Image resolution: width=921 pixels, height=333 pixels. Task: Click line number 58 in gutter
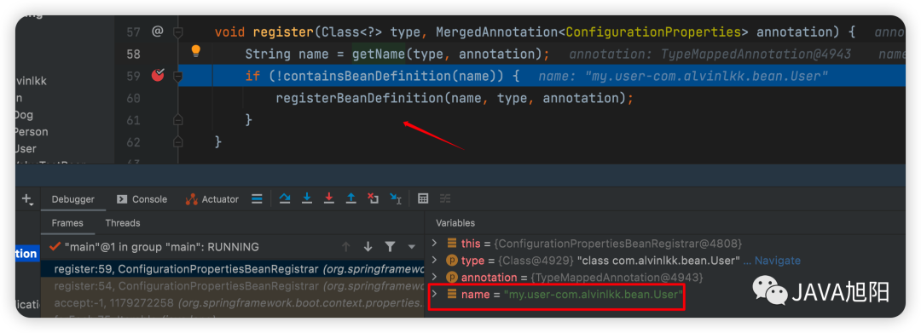(x=133, y=54)
